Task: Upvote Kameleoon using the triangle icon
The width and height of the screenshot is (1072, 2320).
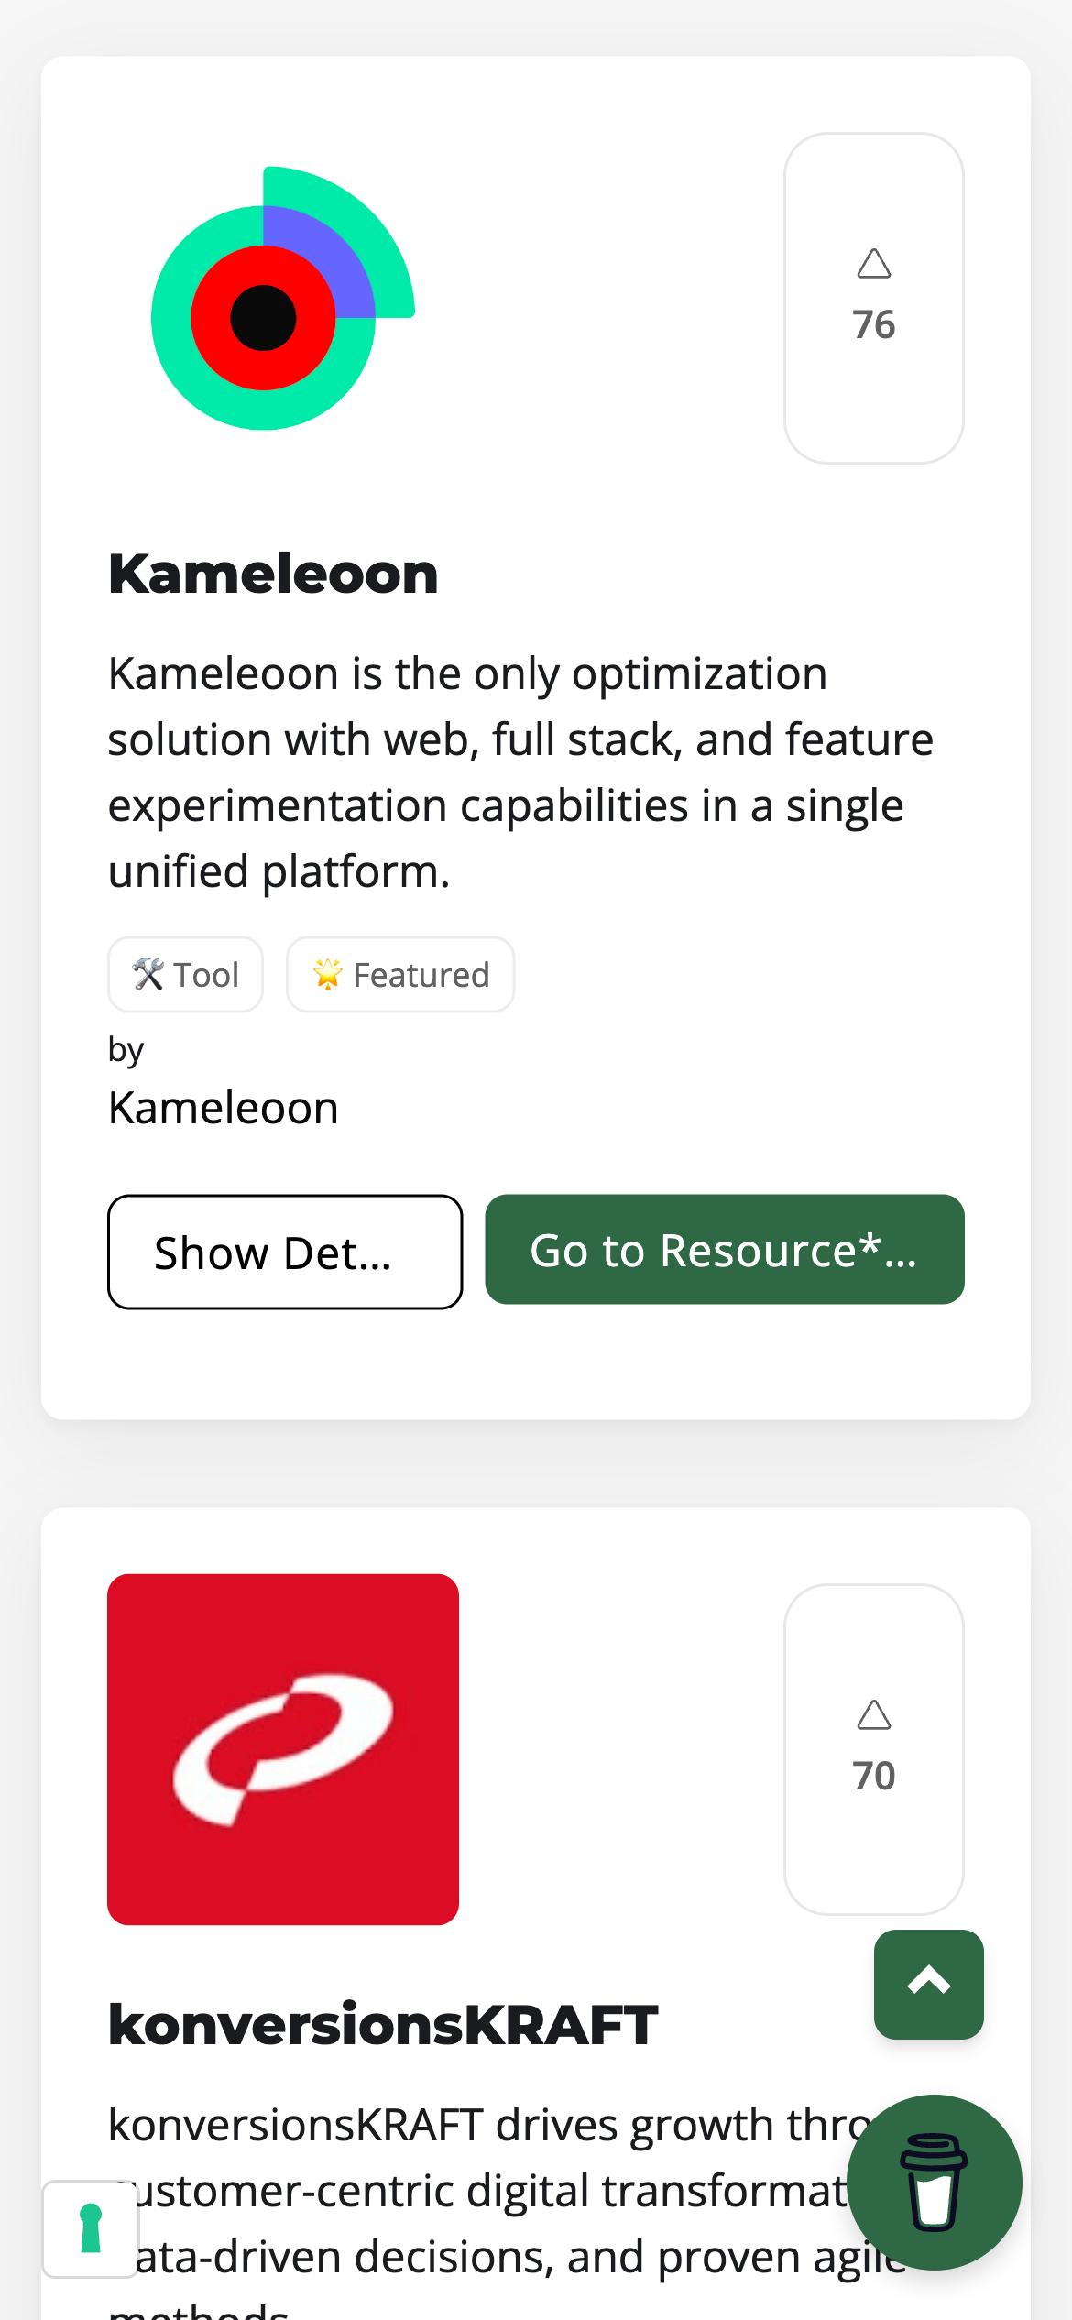Action: point(874,264)
